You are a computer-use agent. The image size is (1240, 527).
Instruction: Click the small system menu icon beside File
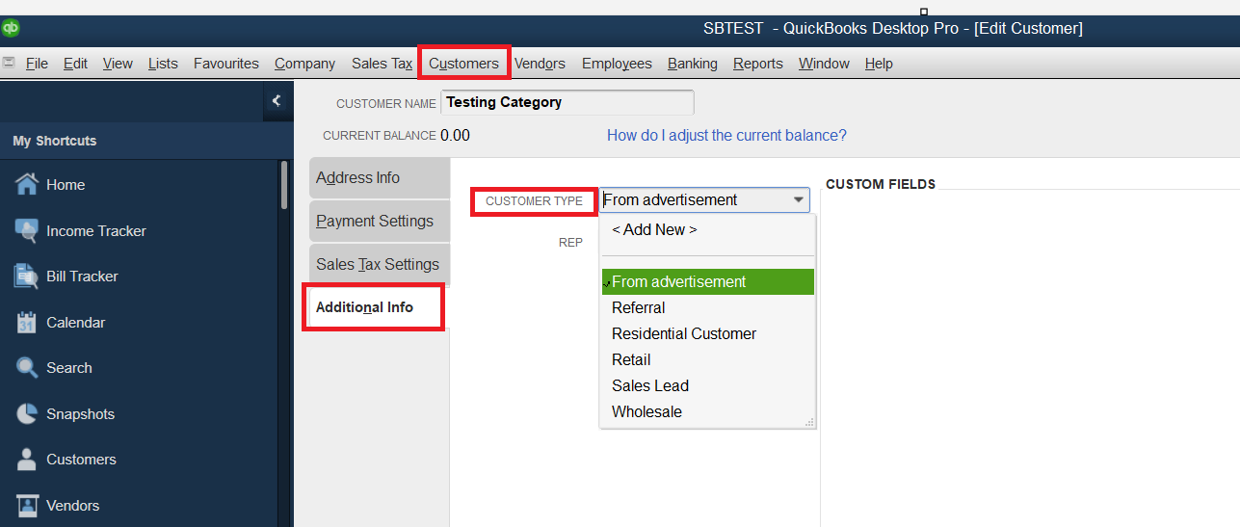[x=9, y=63]
